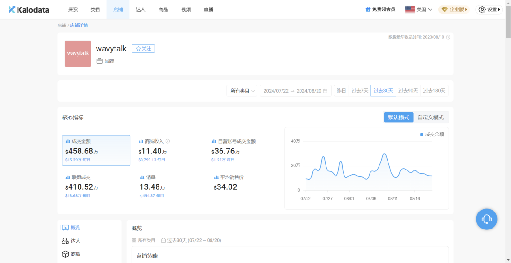Click the Kalodata logo
The image size is (511, 263).
[x=29, y=10]
